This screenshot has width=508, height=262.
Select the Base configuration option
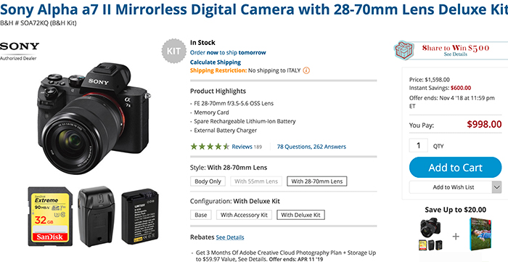[x=201, y=215]
